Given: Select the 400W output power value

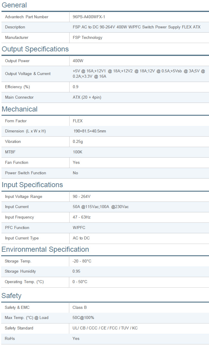Looking at the screenshot, I should 78,61.
